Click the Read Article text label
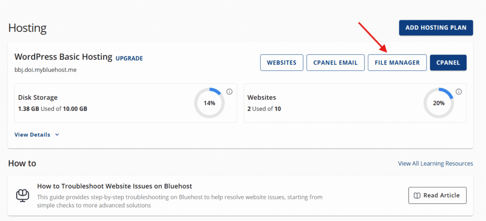Image resolution: width=486 pixels, height=221 pixels. 441,195
